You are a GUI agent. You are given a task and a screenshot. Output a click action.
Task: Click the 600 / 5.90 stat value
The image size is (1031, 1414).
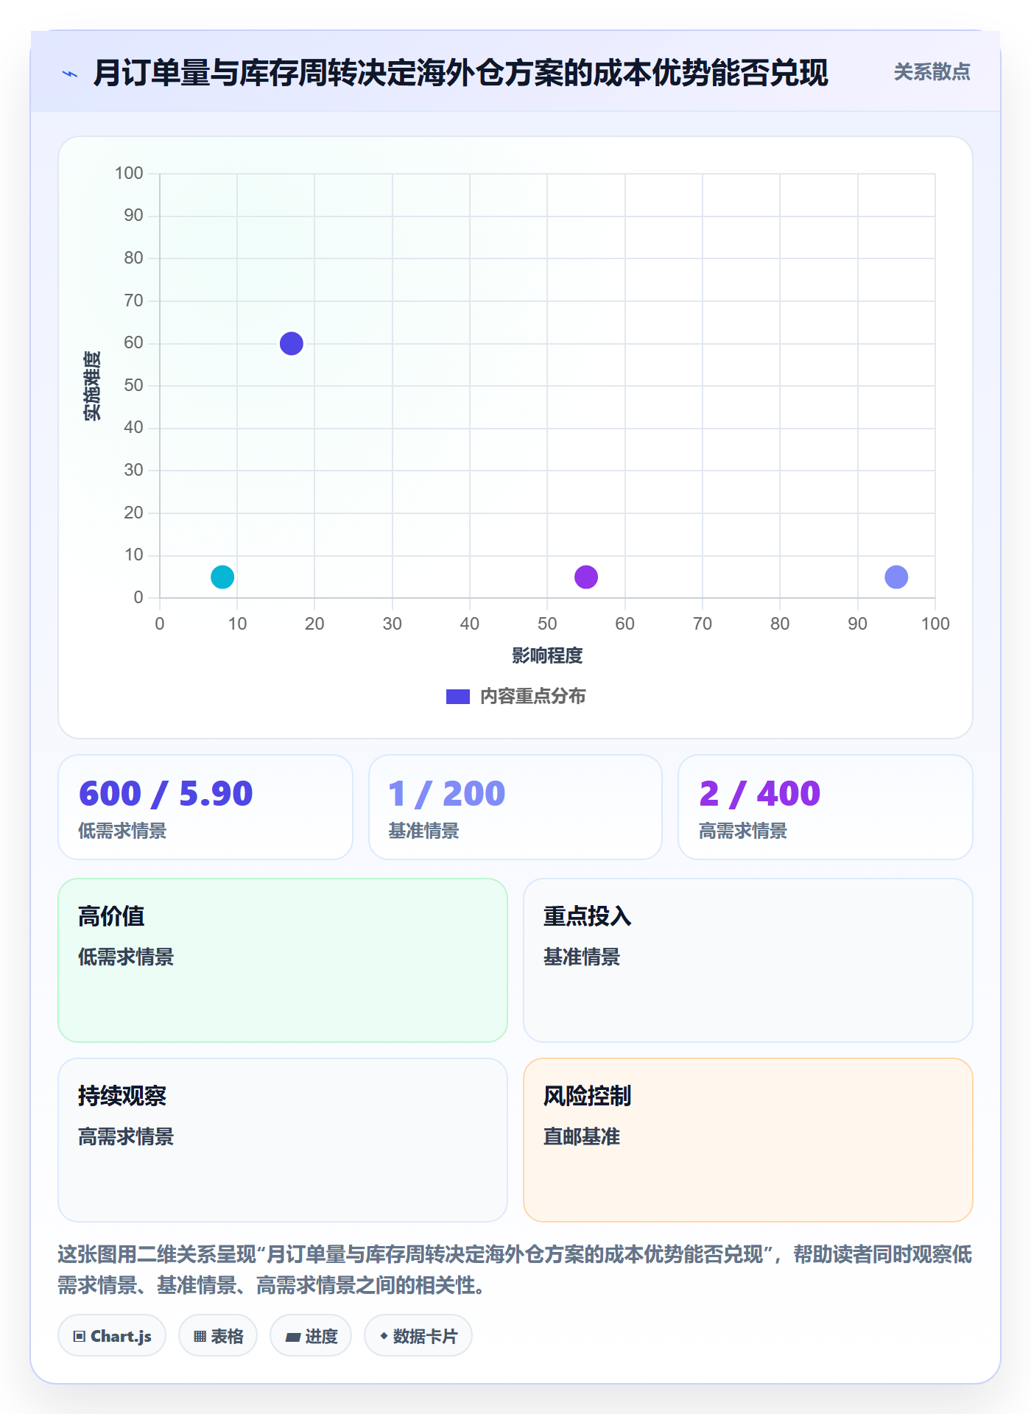[166, 793]
